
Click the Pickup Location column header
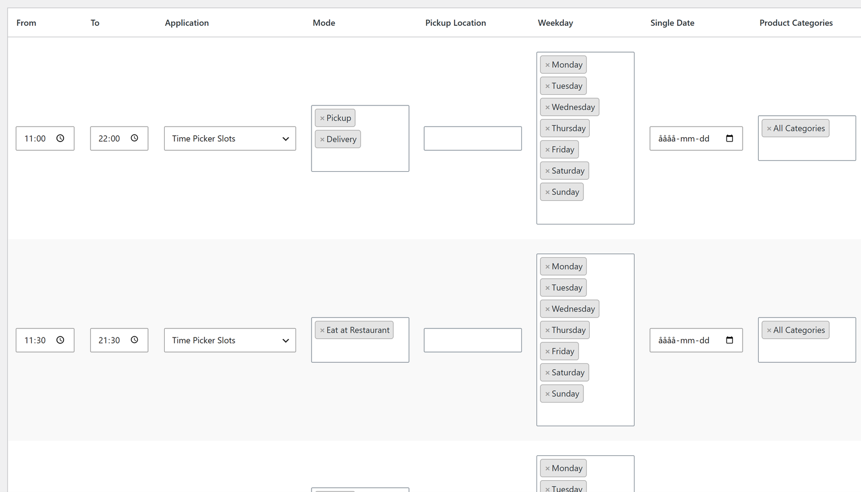455,23
